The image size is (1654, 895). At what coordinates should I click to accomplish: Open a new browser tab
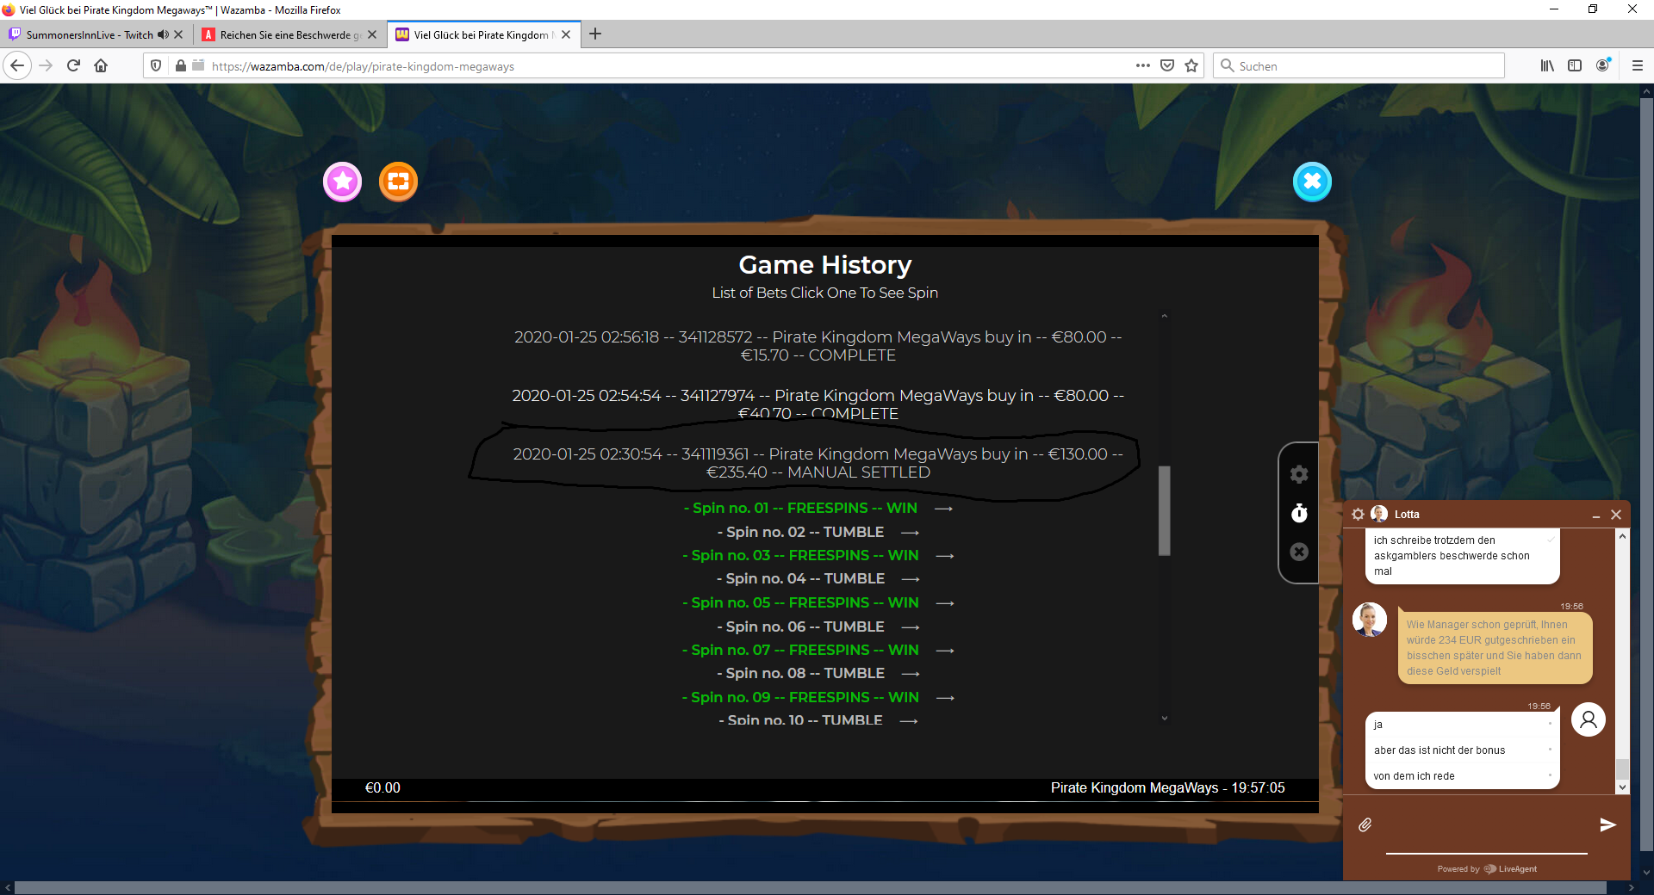coord(595,34)
